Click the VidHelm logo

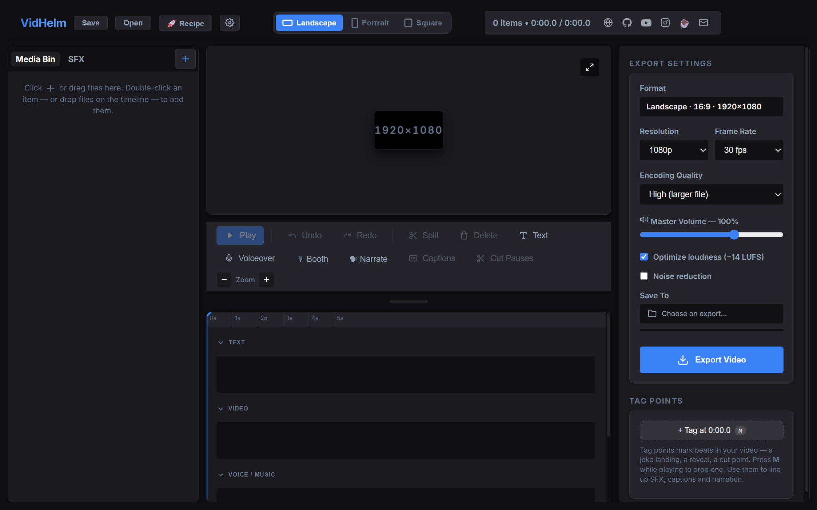[x=43, y=23]
